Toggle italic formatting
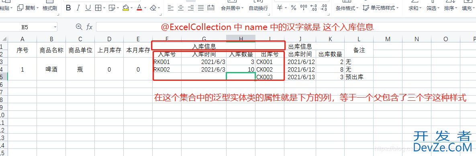Viewport: 476px width, 156px height. click(78, 8)
